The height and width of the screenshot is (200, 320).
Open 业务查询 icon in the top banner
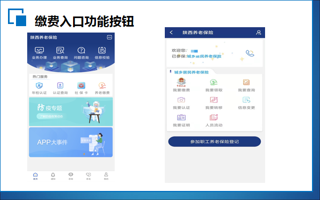coord(60,53)
